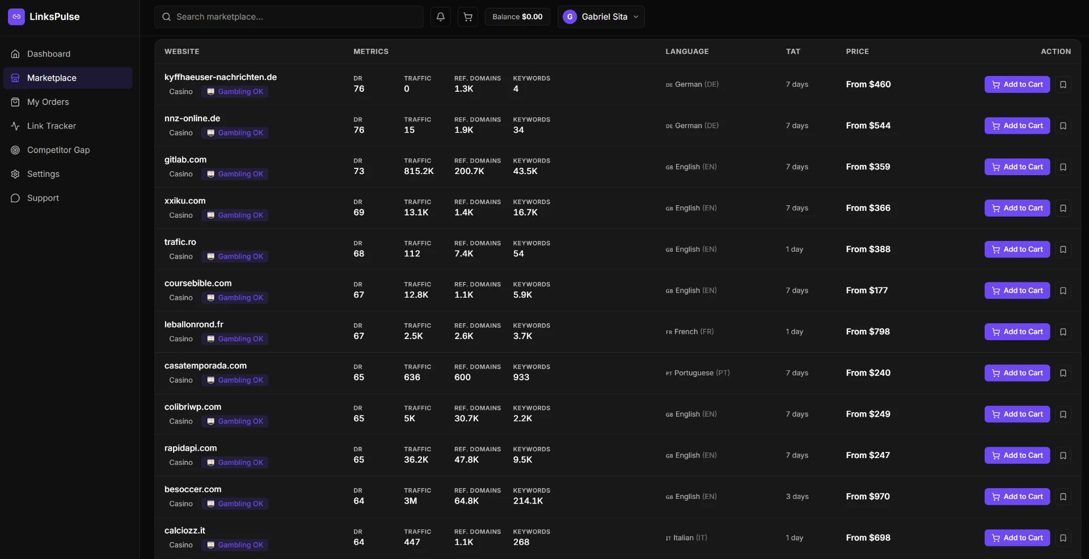The width and height of the screenshot is (1089, 559).
Task: Open the xxiku.com website listing
Action: coord(185,201)
